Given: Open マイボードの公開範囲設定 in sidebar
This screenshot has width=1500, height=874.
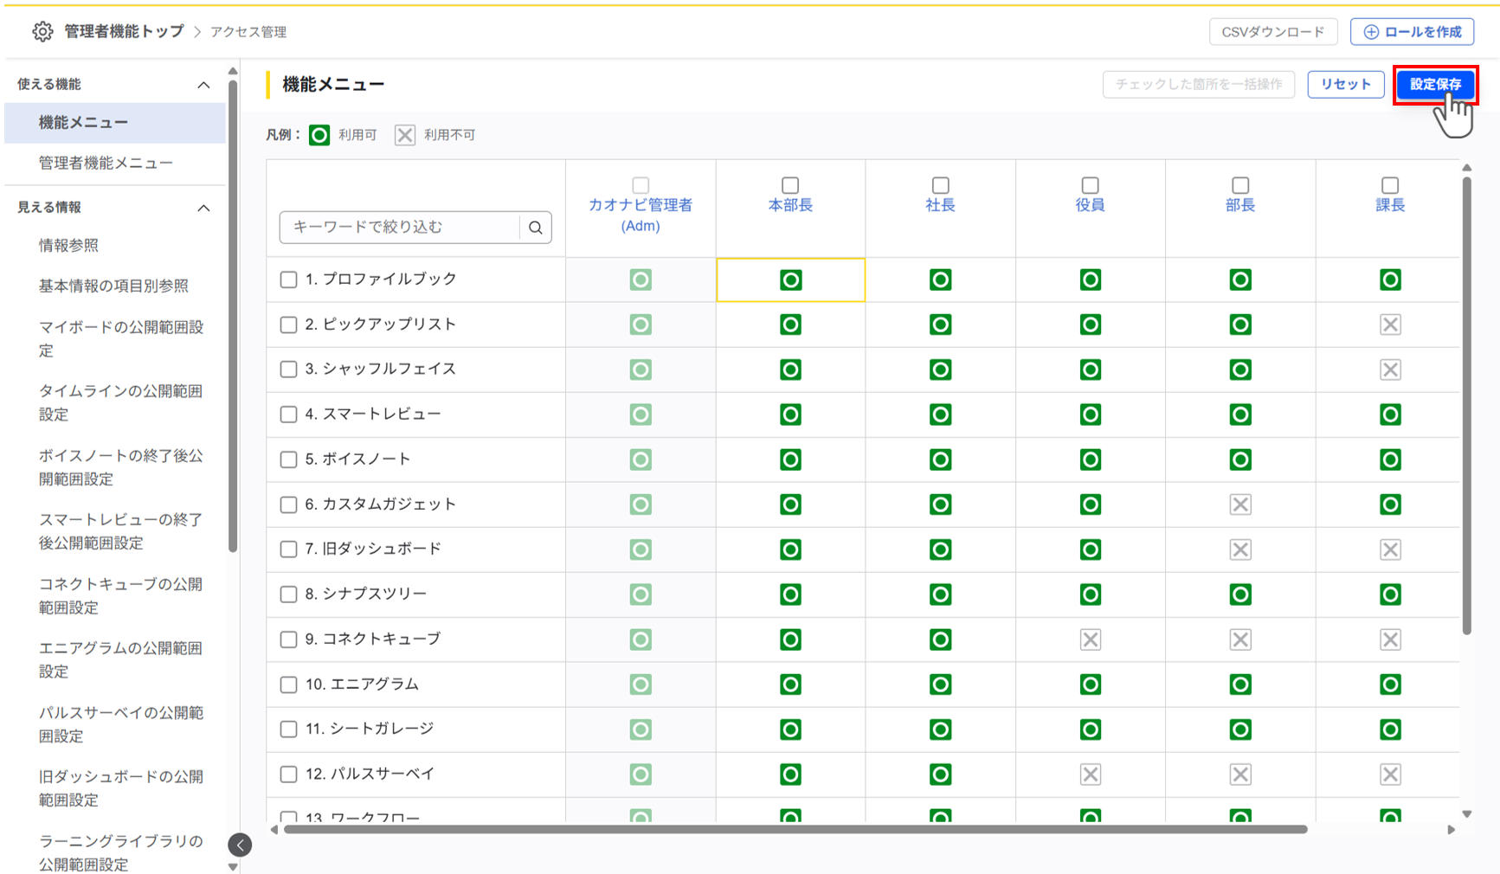Looking at the screenshot, I should pos(121,338).
